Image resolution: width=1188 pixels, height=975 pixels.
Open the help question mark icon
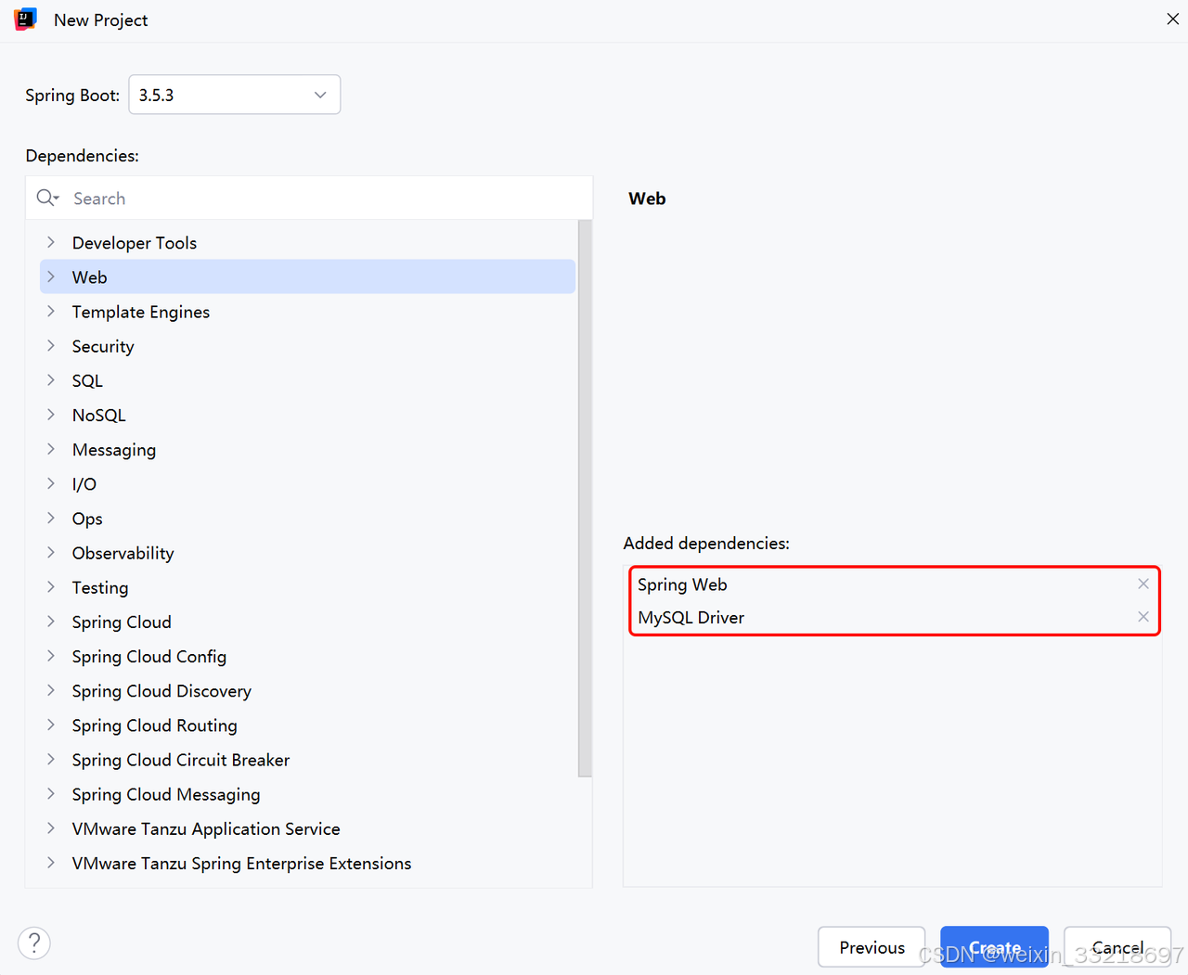(34, 943)
